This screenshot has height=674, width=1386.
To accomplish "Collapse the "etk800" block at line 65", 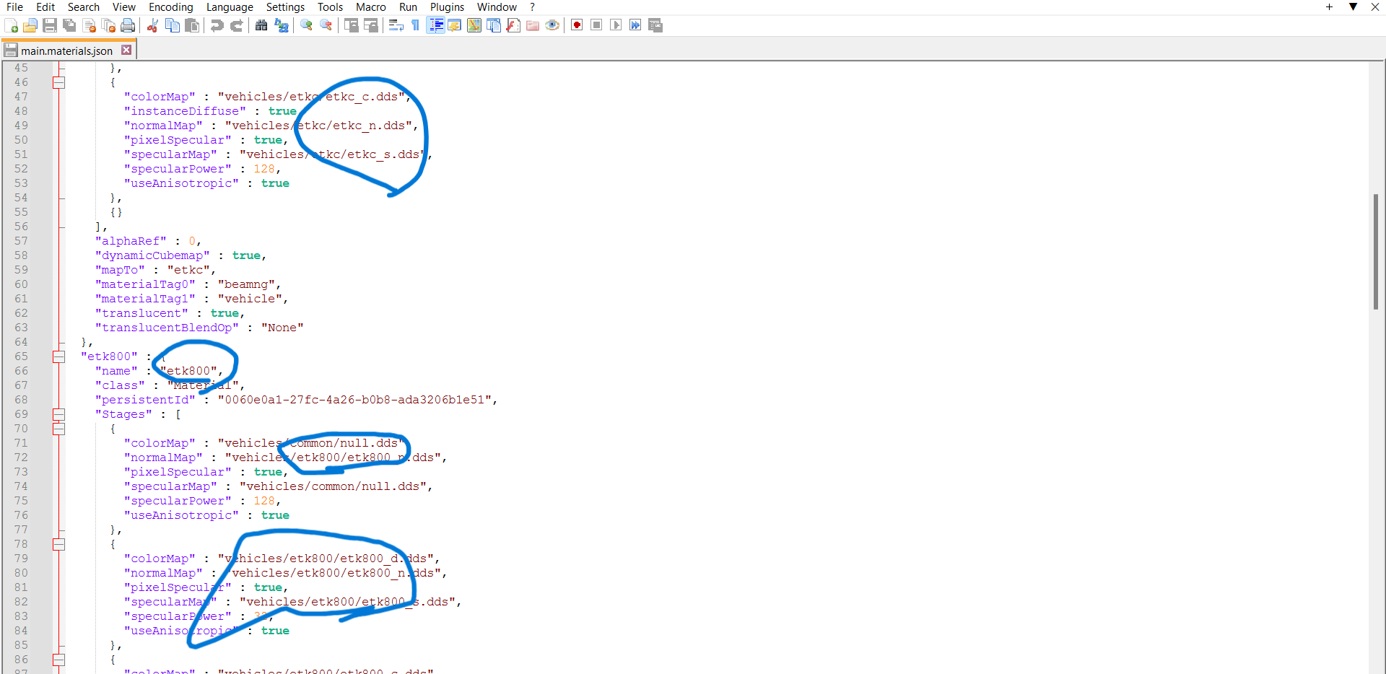I will click(x=58, y=356).
